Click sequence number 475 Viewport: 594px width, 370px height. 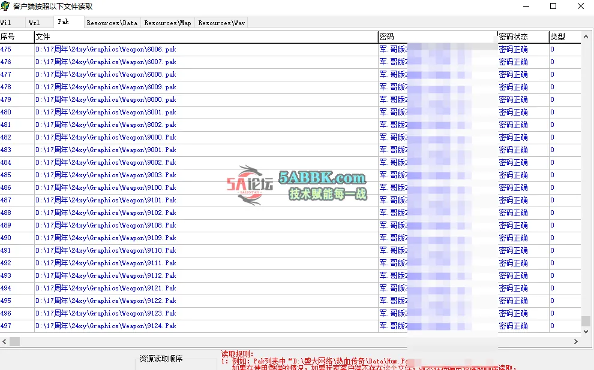click(5, 49)
